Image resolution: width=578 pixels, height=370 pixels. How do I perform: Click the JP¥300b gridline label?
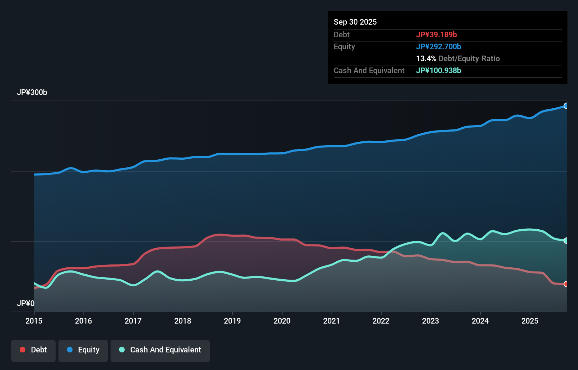pyautogui.click(x=32, y=92)
